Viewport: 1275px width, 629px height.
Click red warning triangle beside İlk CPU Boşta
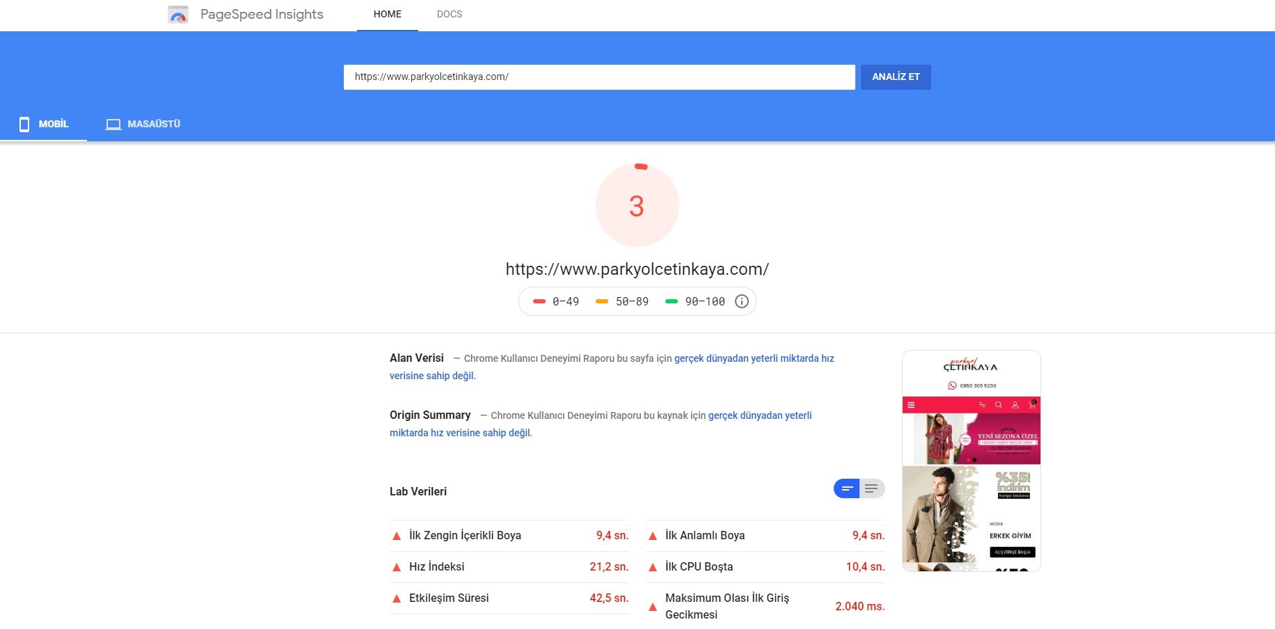click(653, 567)
